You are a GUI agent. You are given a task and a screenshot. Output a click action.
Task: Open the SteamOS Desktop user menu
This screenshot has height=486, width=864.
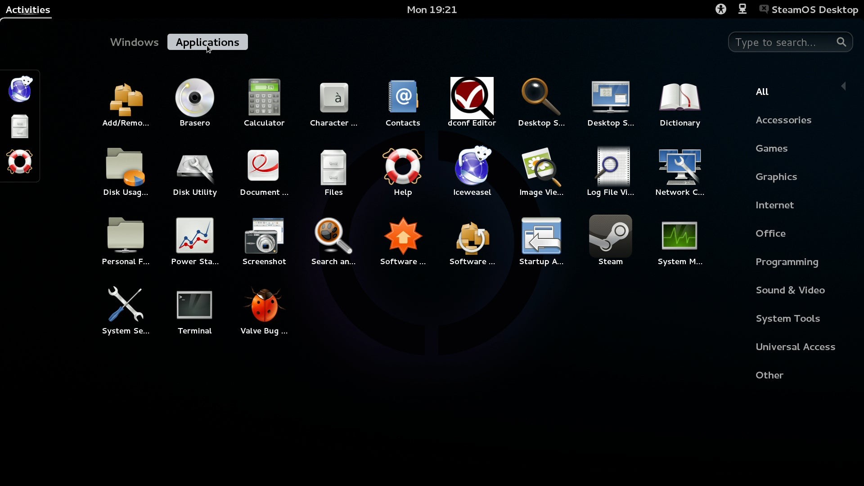point(809,9)
